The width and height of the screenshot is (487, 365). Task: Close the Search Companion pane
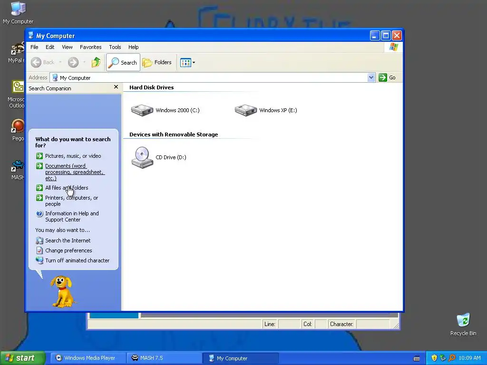pyautogui.click(x=116, y=87)
